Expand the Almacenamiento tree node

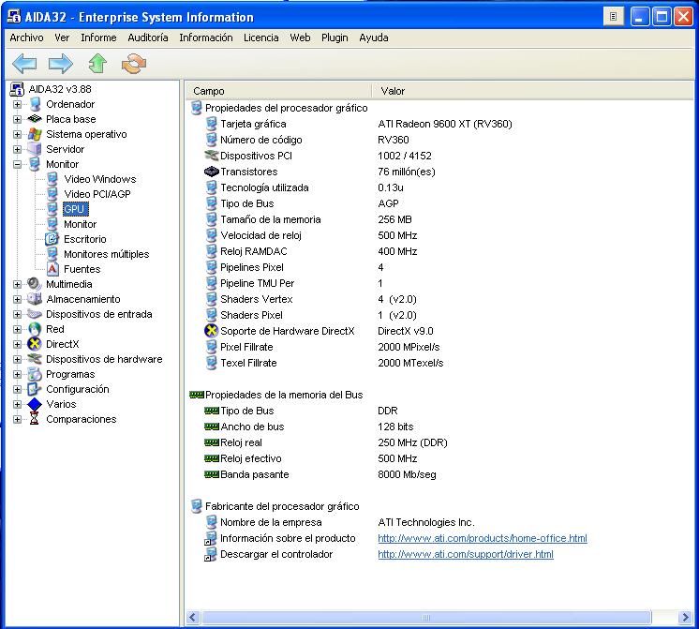coord(18,299)
